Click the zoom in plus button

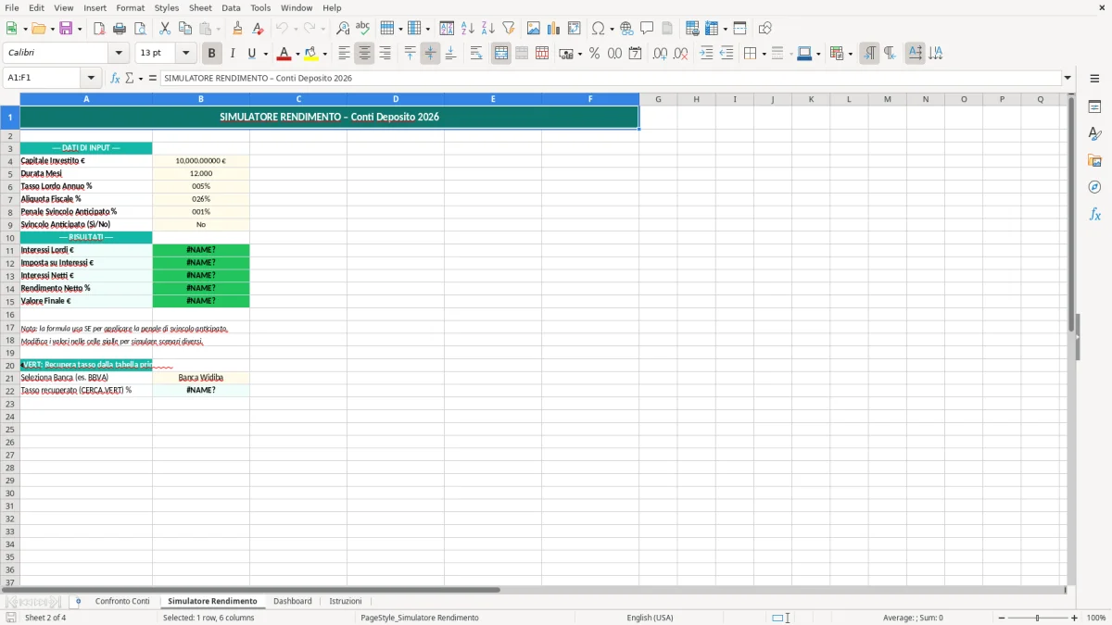[x=1075, y=618]
